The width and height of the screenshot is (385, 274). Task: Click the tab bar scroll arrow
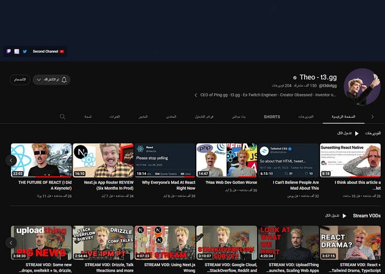point(372,117)
